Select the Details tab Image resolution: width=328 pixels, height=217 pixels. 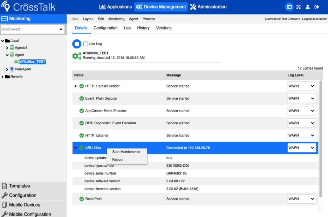81,28
